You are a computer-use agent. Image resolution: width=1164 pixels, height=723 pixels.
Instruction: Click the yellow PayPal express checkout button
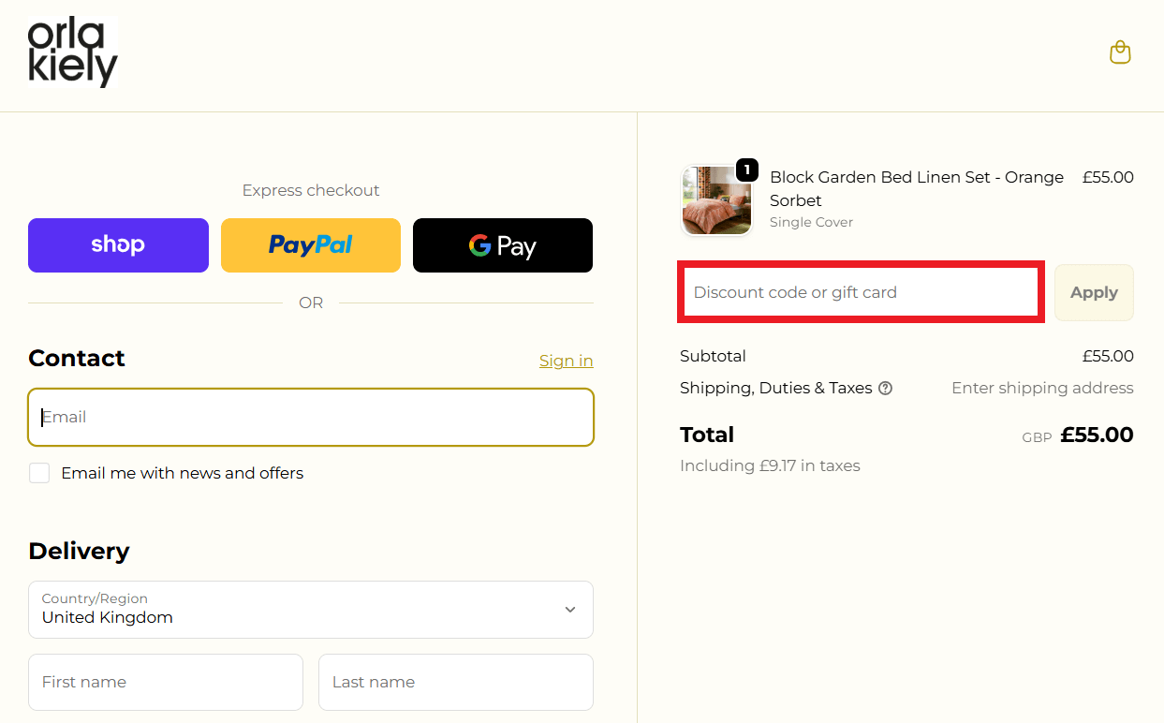tap(310, 245)
